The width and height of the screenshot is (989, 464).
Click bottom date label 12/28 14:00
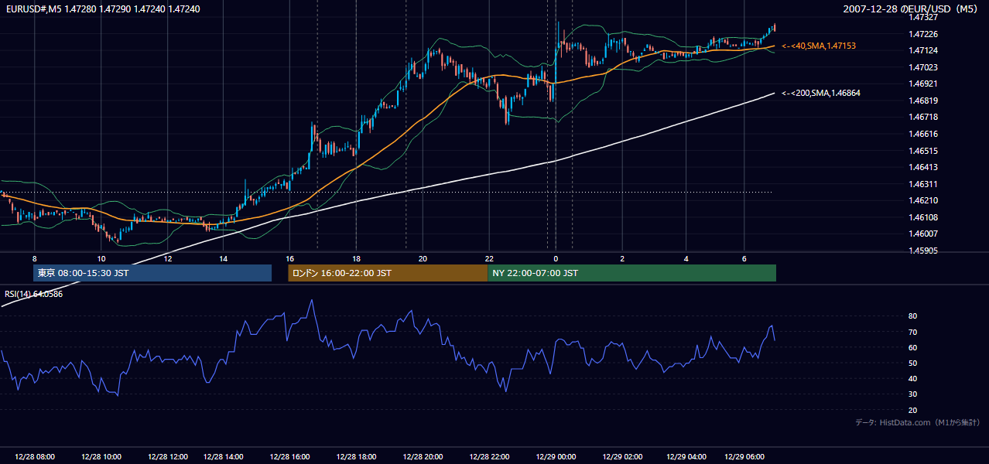(224, 456)
